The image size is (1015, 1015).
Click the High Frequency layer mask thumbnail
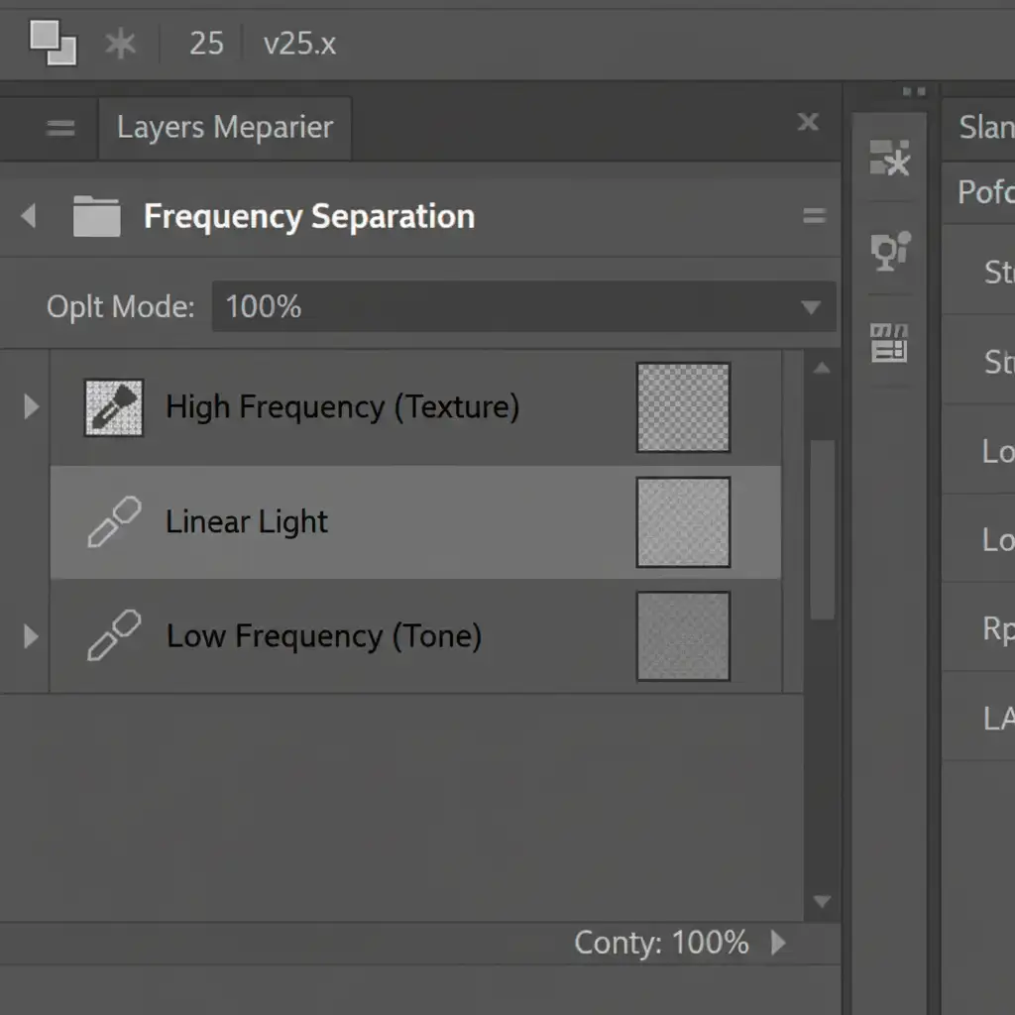(683, 407)
